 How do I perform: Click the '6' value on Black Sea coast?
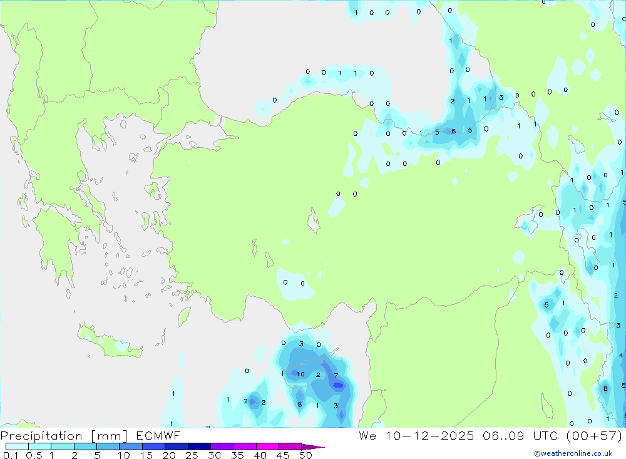(x=453, y=131)
